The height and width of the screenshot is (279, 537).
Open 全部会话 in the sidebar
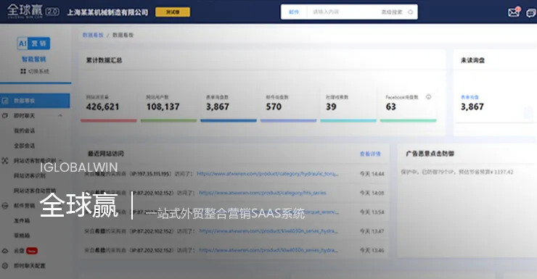(x=25, y=146)
